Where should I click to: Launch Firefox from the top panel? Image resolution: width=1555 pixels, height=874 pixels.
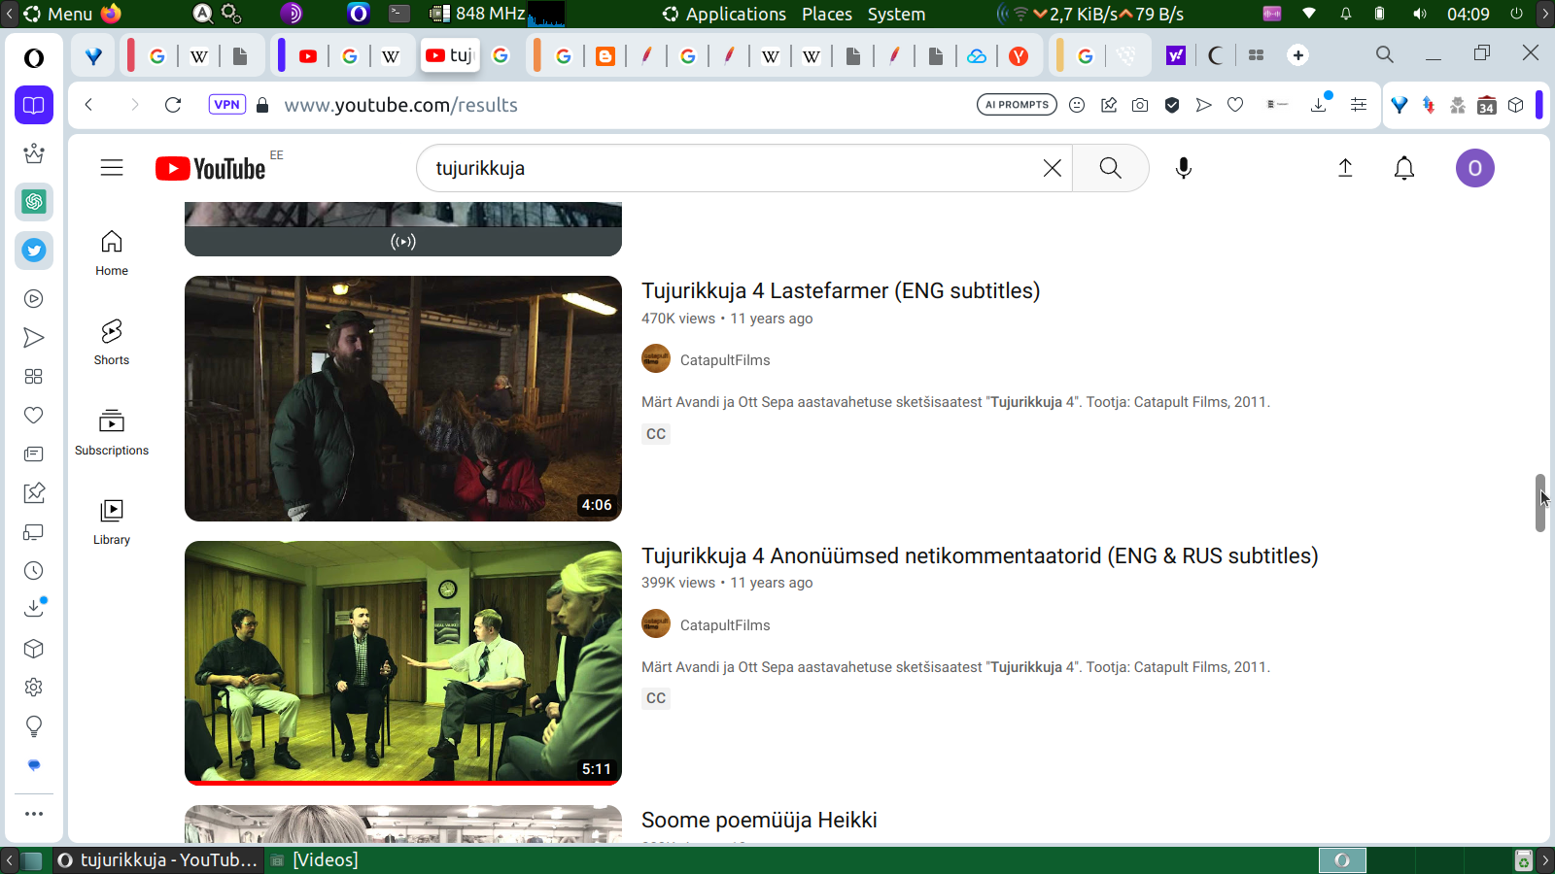tap(111, 14)
